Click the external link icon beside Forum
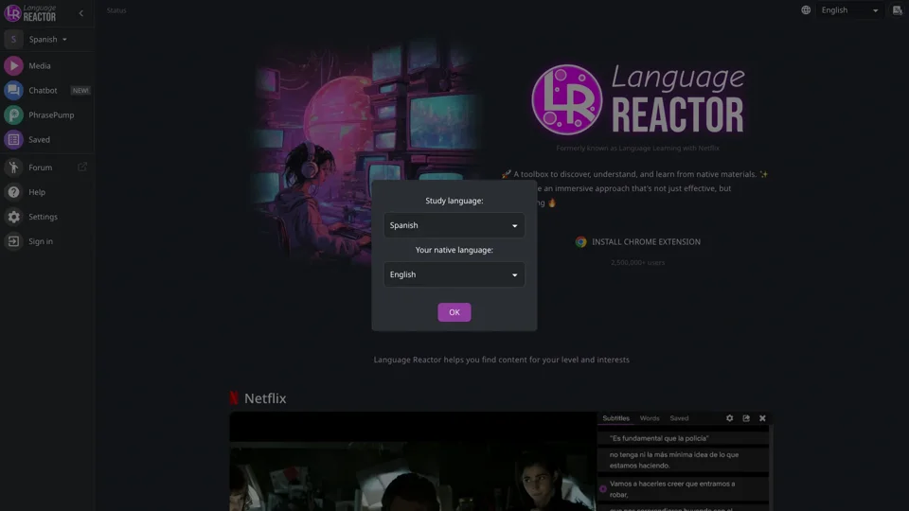The width and height of the screenshot is (909, 511). 82,167
